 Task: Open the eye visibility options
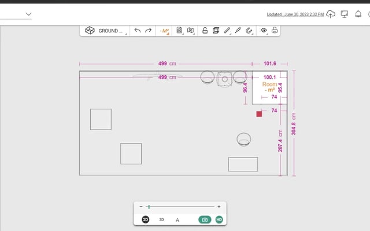coord(264,30)
